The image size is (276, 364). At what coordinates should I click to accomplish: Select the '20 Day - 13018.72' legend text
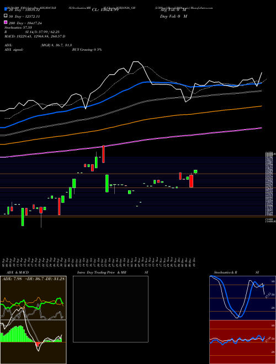point(24,10)
